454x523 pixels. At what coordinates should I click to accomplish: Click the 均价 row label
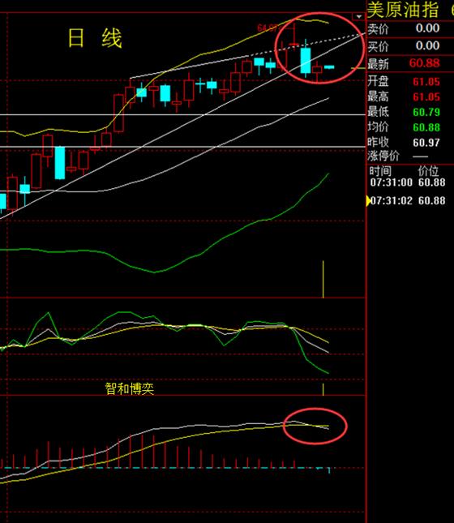pyautogui.click(x=378, y=127)
